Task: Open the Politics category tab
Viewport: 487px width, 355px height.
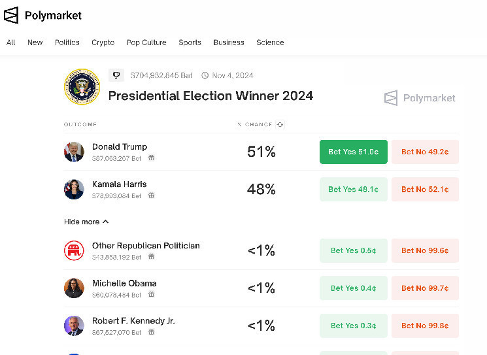Action: point(67,42)
